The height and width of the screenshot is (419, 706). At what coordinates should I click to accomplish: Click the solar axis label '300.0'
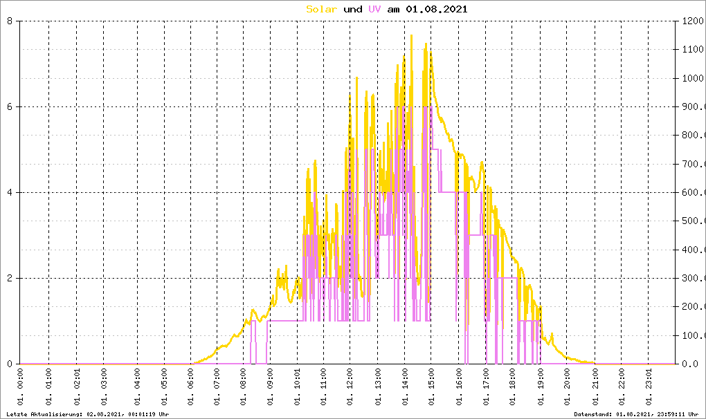pos(694,278)
